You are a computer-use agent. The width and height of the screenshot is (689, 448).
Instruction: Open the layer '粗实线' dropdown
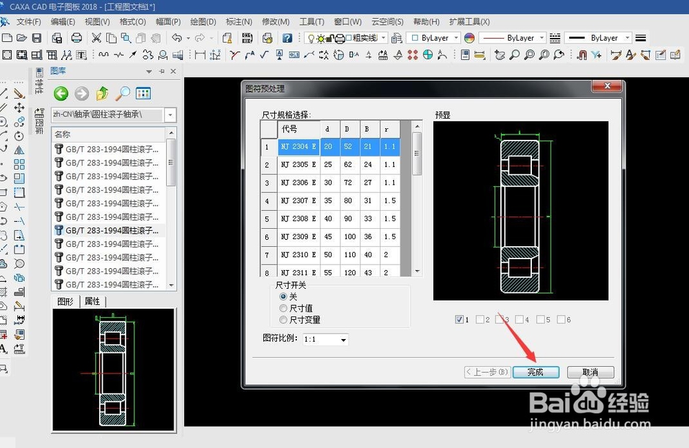coord(383,38)
